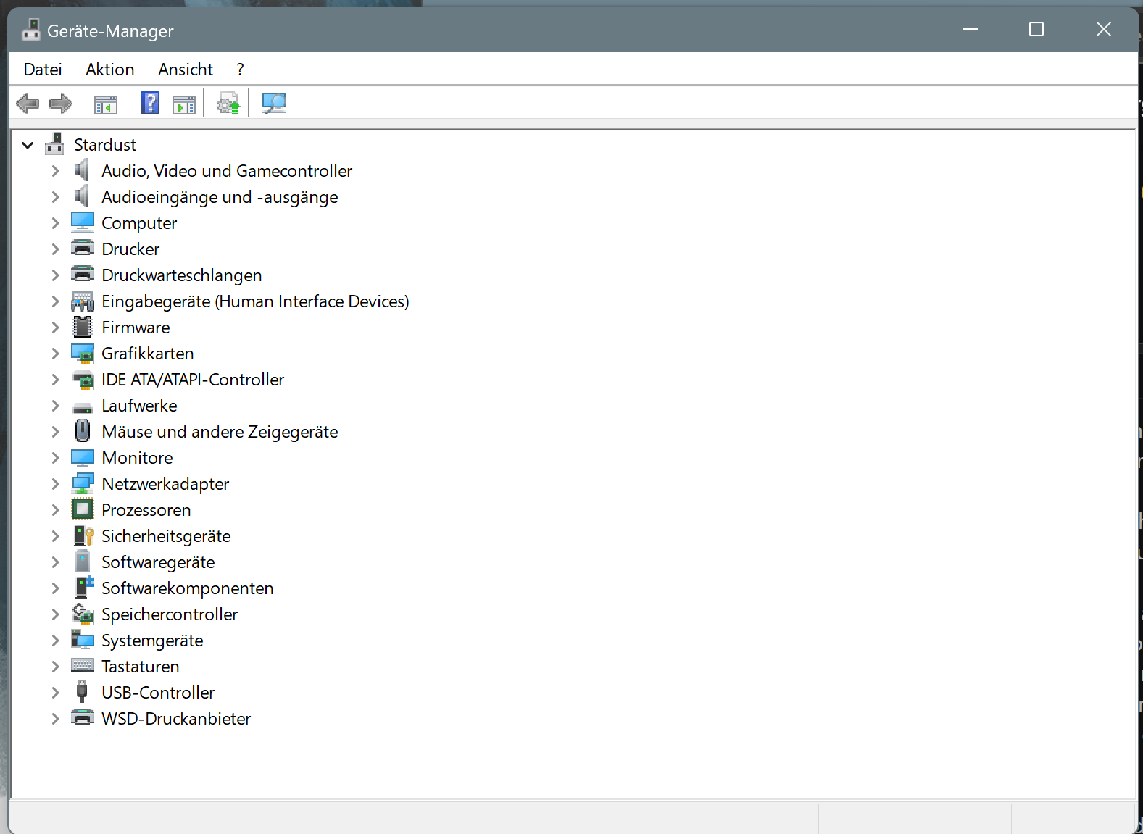Viewport: 1143px width, 834px height.
Task: Expand the Netzwerkadapter category
Action: (55, 484)
